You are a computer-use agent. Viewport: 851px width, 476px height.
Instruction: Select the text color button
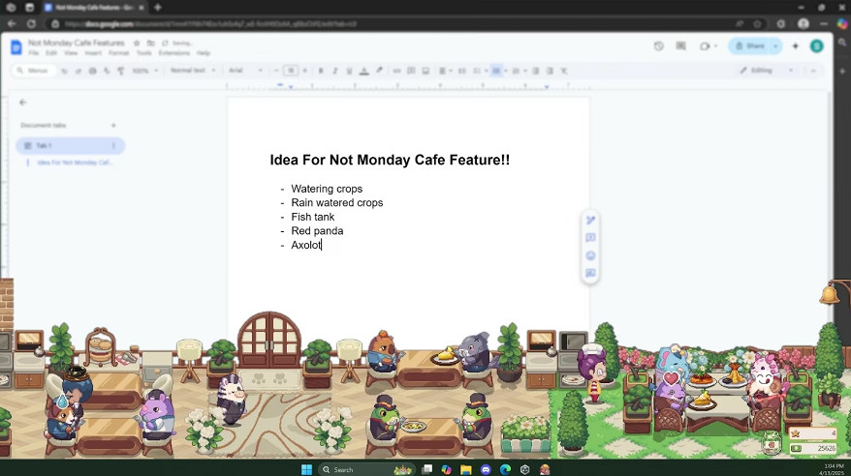(363, 71)
